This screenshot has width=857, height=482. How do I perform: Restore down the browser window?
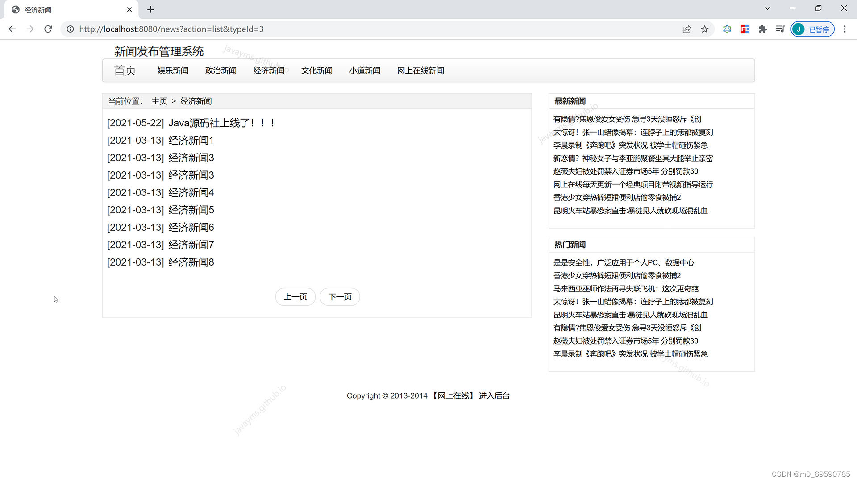[818, 8]
